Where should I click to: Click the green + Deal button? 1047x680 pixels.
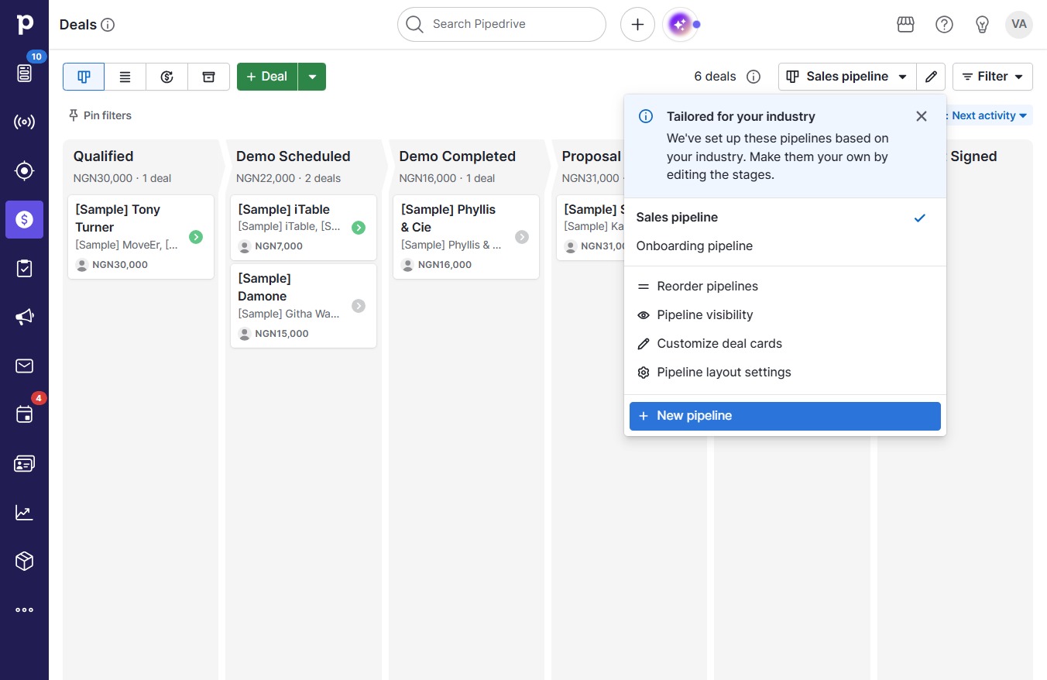(x=267, y=77)
